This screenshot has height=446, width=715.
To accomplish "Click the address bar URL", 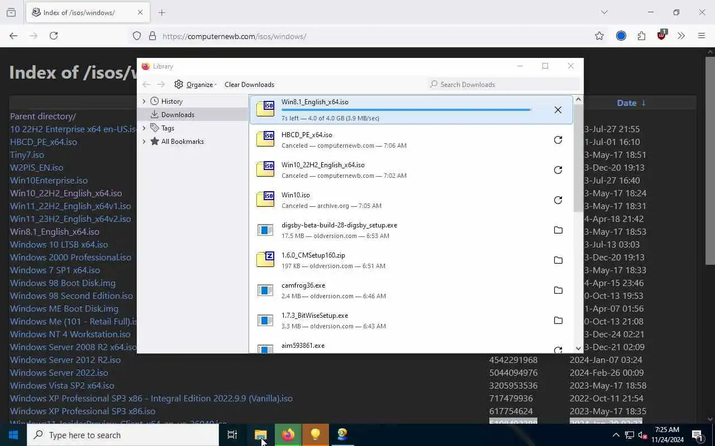I will pyautogui.click(x=235, y=36).
